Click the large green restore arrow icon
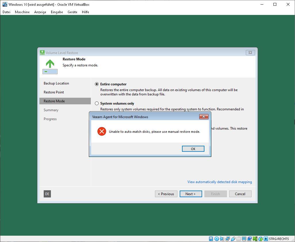Screen dimensions: 295x242 pyautogui.click(x=50, y=67)
